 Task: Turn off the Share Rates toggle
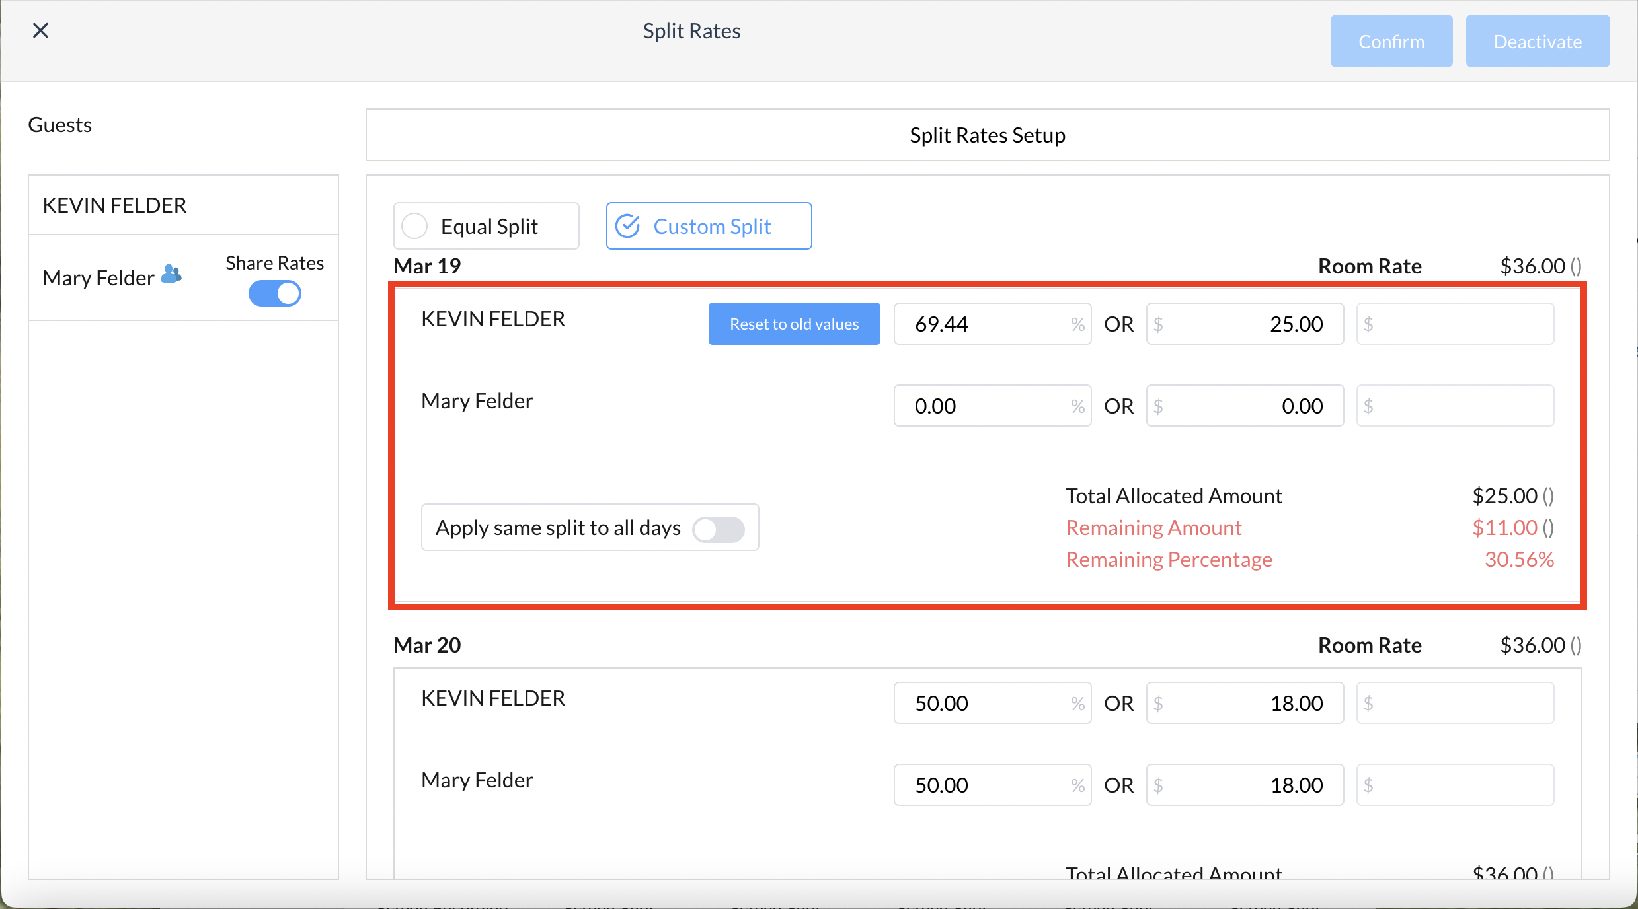tap(275, 293)
